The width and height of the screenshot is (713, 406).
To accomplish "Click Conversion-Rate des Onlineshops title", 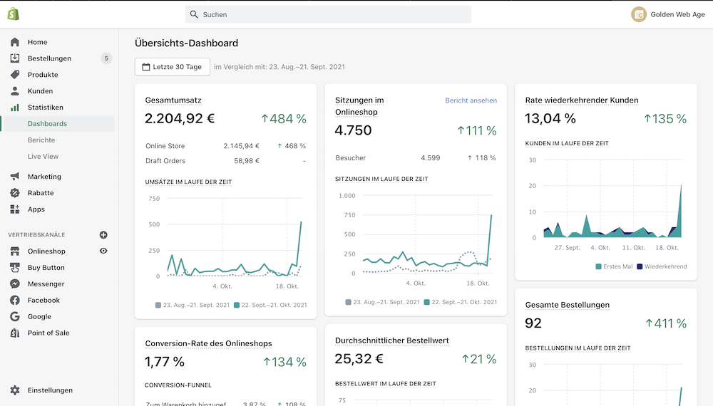I will [208, 343].
